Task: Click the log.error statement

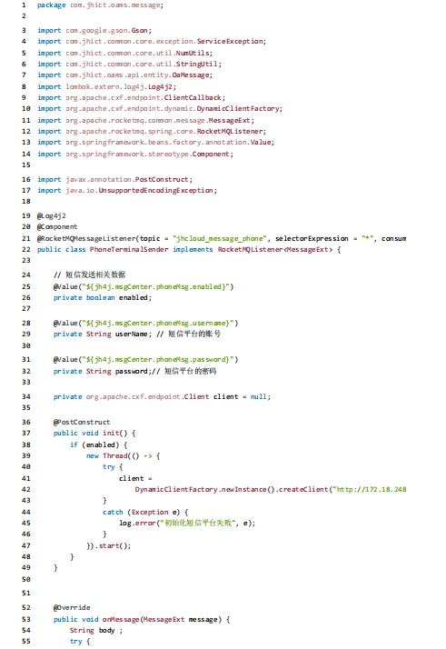Action: tap(187, 524)
